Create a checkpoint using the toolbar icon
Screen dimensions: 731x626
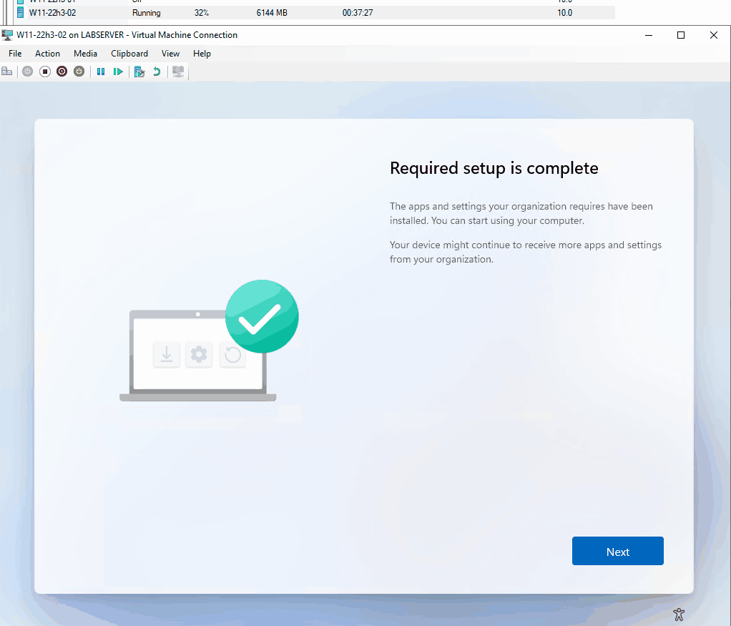click(139, 72)
